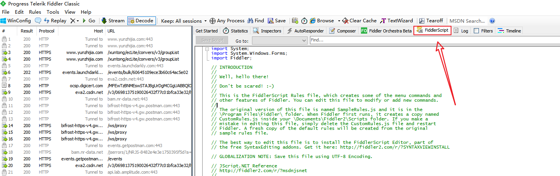This screenshot has width=560, height=176.
Task: Sort sessions by the URL column
Action: (x=148, y=31)
